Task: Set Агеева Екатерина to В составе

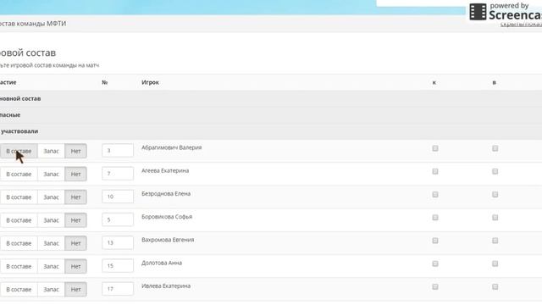Action: tap(19, 175)
